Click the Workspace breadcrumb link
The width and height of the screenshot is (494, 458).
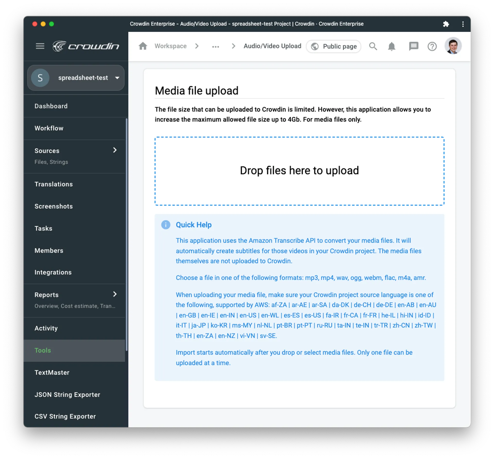click(x=171, y=46)
